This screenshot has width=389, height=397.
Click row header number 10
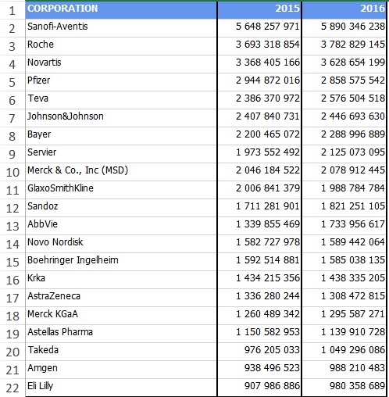(12, 172)
